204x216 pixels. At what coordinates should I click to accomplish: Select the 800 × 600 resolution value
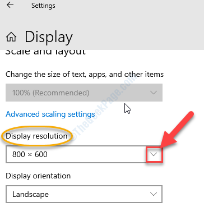coord(30,154)
